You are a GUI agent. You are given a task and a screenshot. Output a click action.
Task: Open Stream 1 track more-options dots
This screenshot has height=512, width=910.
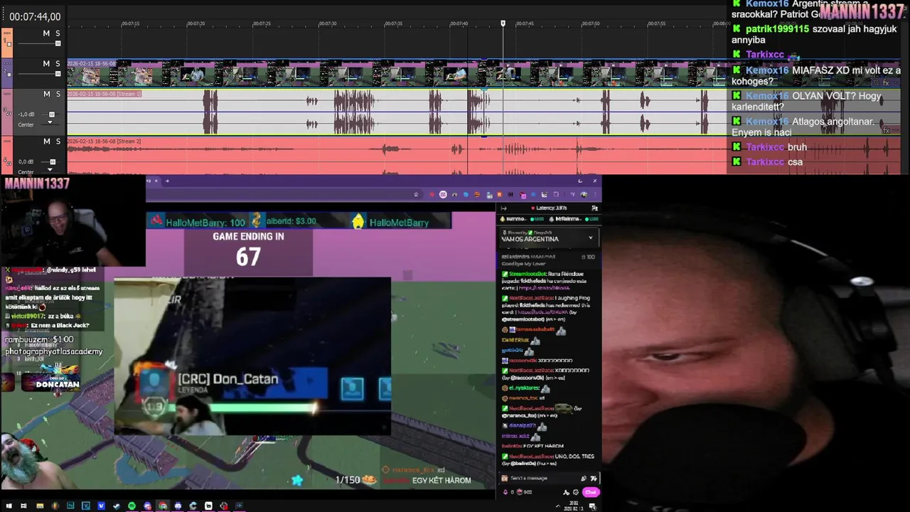[x=7, y=94]
